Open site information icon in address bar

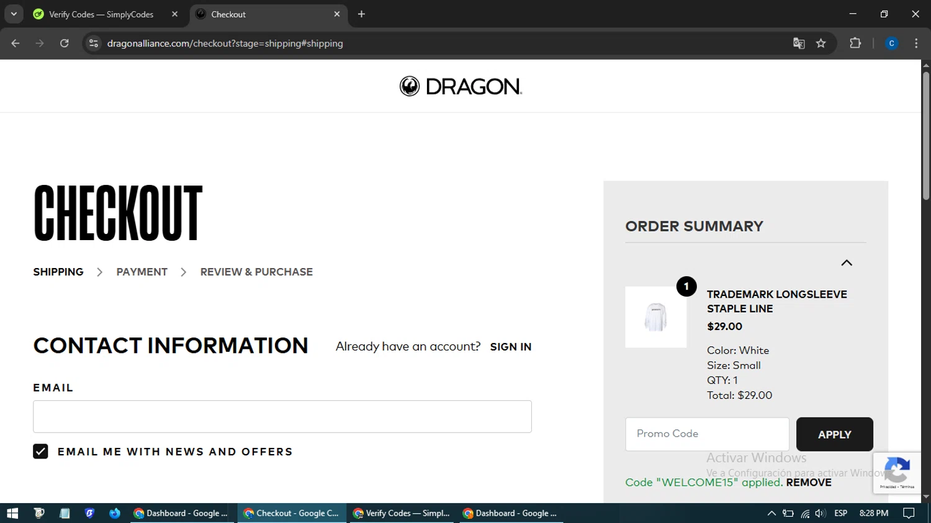click(x=94, y=43)
